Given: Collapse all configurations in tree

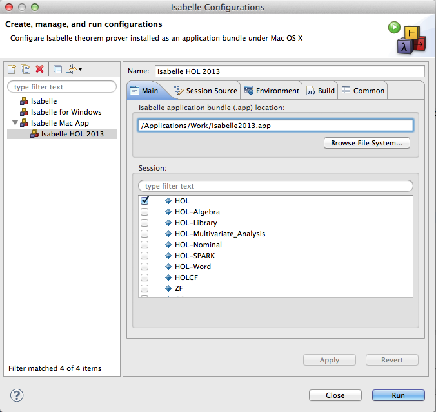Looking at the screenshot, I should click(58, 69).
